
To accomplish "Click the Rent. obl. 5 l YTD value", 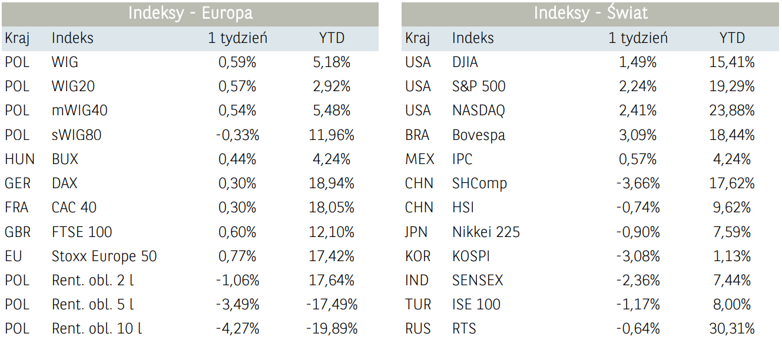I will pyautogui.click(x=332, y=305).
